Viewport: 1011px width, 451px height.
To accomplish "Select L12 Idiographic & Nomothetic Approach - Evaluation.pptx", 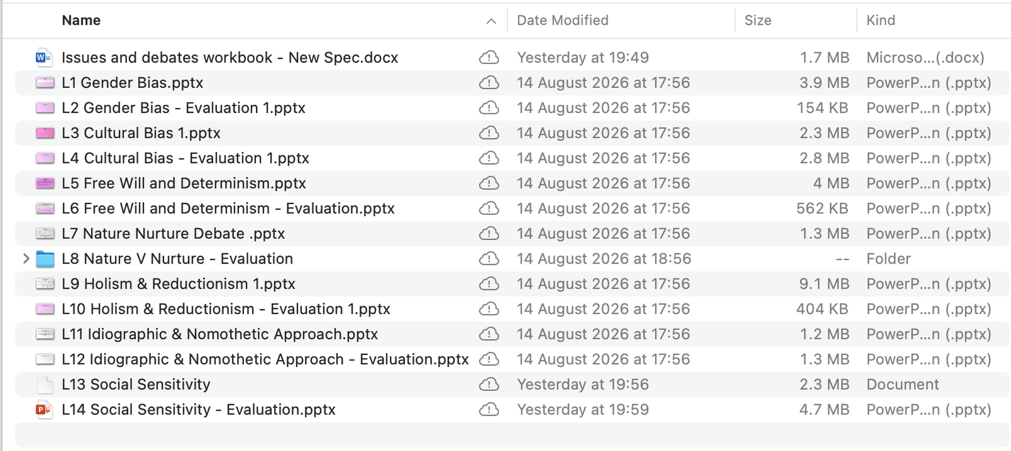I will click(512, 359).
